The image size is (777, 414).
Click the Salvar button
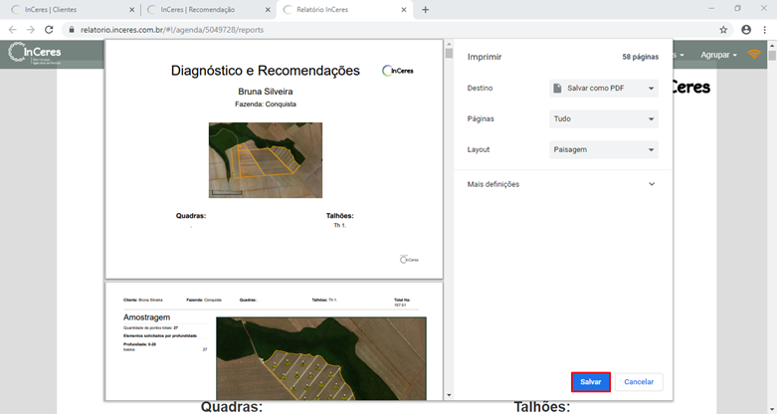coord(591,382)
